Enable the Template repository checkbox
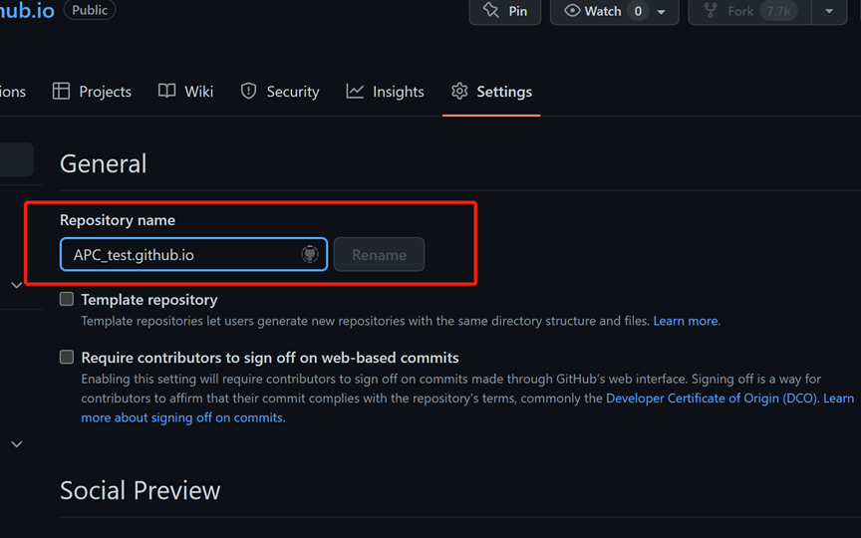Viewport: 861px width, 538px height. click(67, 299)
